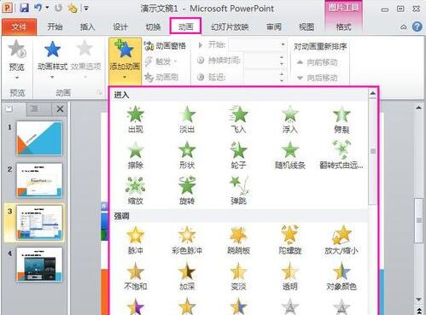Click 向后移动 reorder button
This screenshot has width=426, height=315.
tap(317, 78)
